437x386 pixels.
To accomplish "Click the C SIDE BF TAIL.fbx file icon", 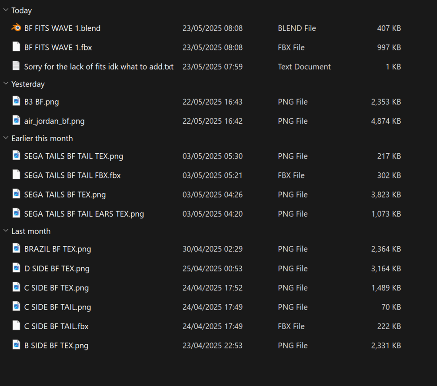I will [x=16, y=326].
